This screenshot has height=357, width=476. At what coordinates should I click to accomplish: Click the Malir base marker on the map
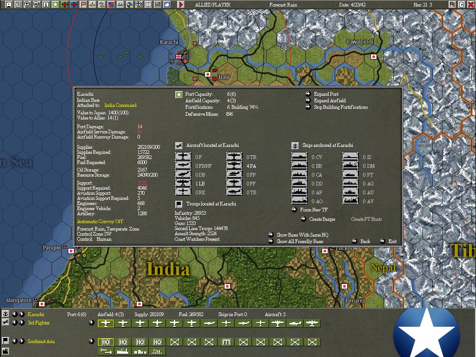pos(208,74)
